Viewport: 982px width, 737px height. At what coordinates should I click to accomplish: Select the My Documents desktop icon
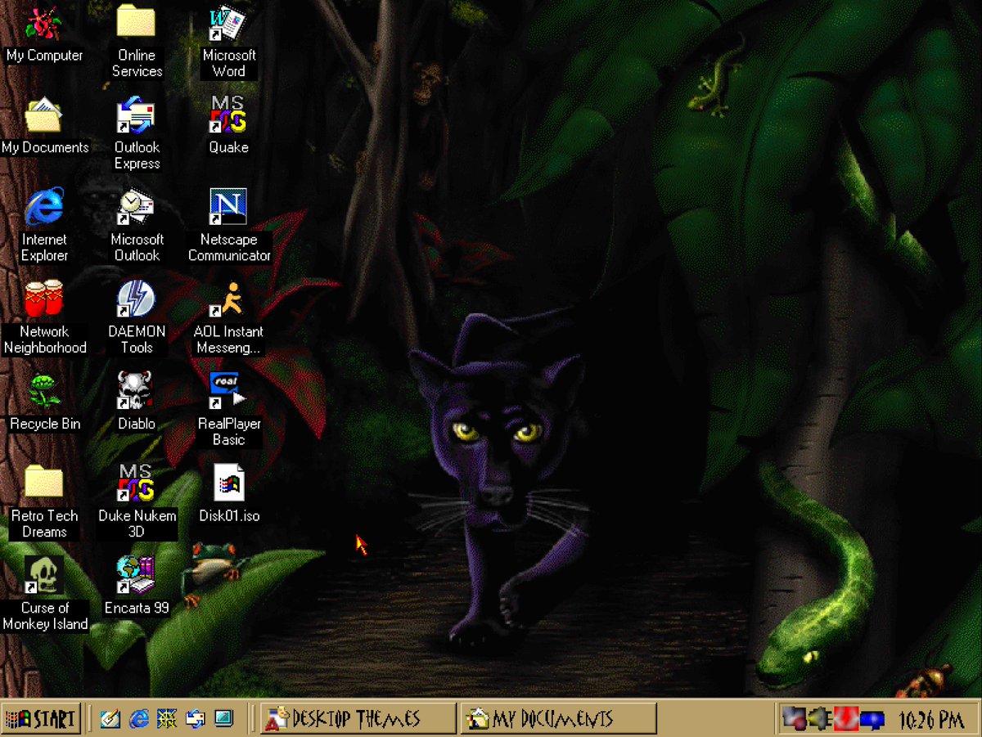(44, 115)
